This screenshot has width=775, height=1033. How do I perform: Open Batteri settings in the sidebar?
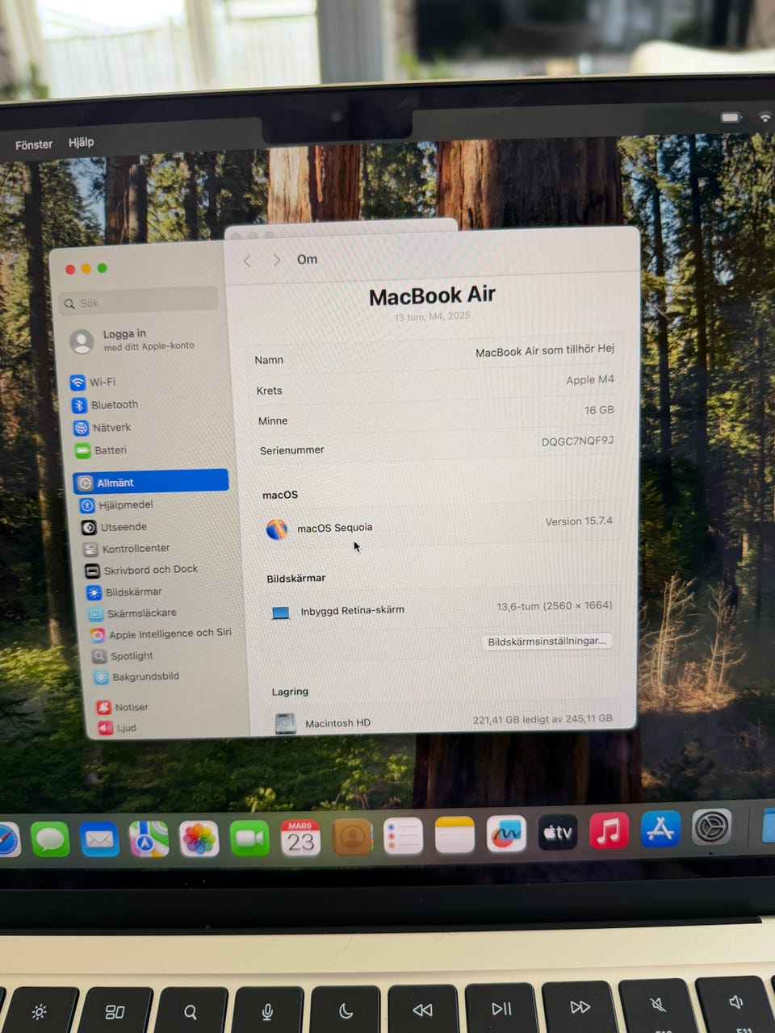pyautogui.click(x=109, y=450)
